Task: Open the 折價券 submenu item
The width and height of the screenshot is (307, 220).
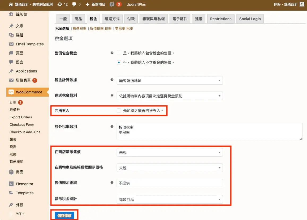Action: pos(15,110)
